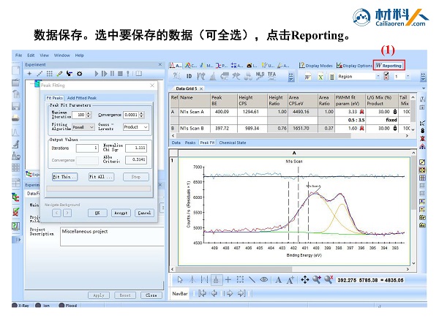Image resolution: width=439 pixels, height=329 pixels.
Task: Click the export to Excel icon
Action: click(320, 77)
